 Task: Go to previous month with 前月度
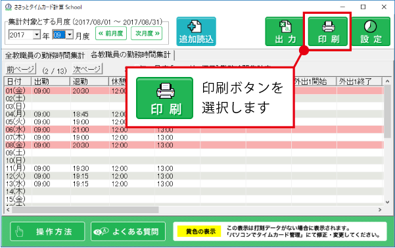tap(111, 34)
